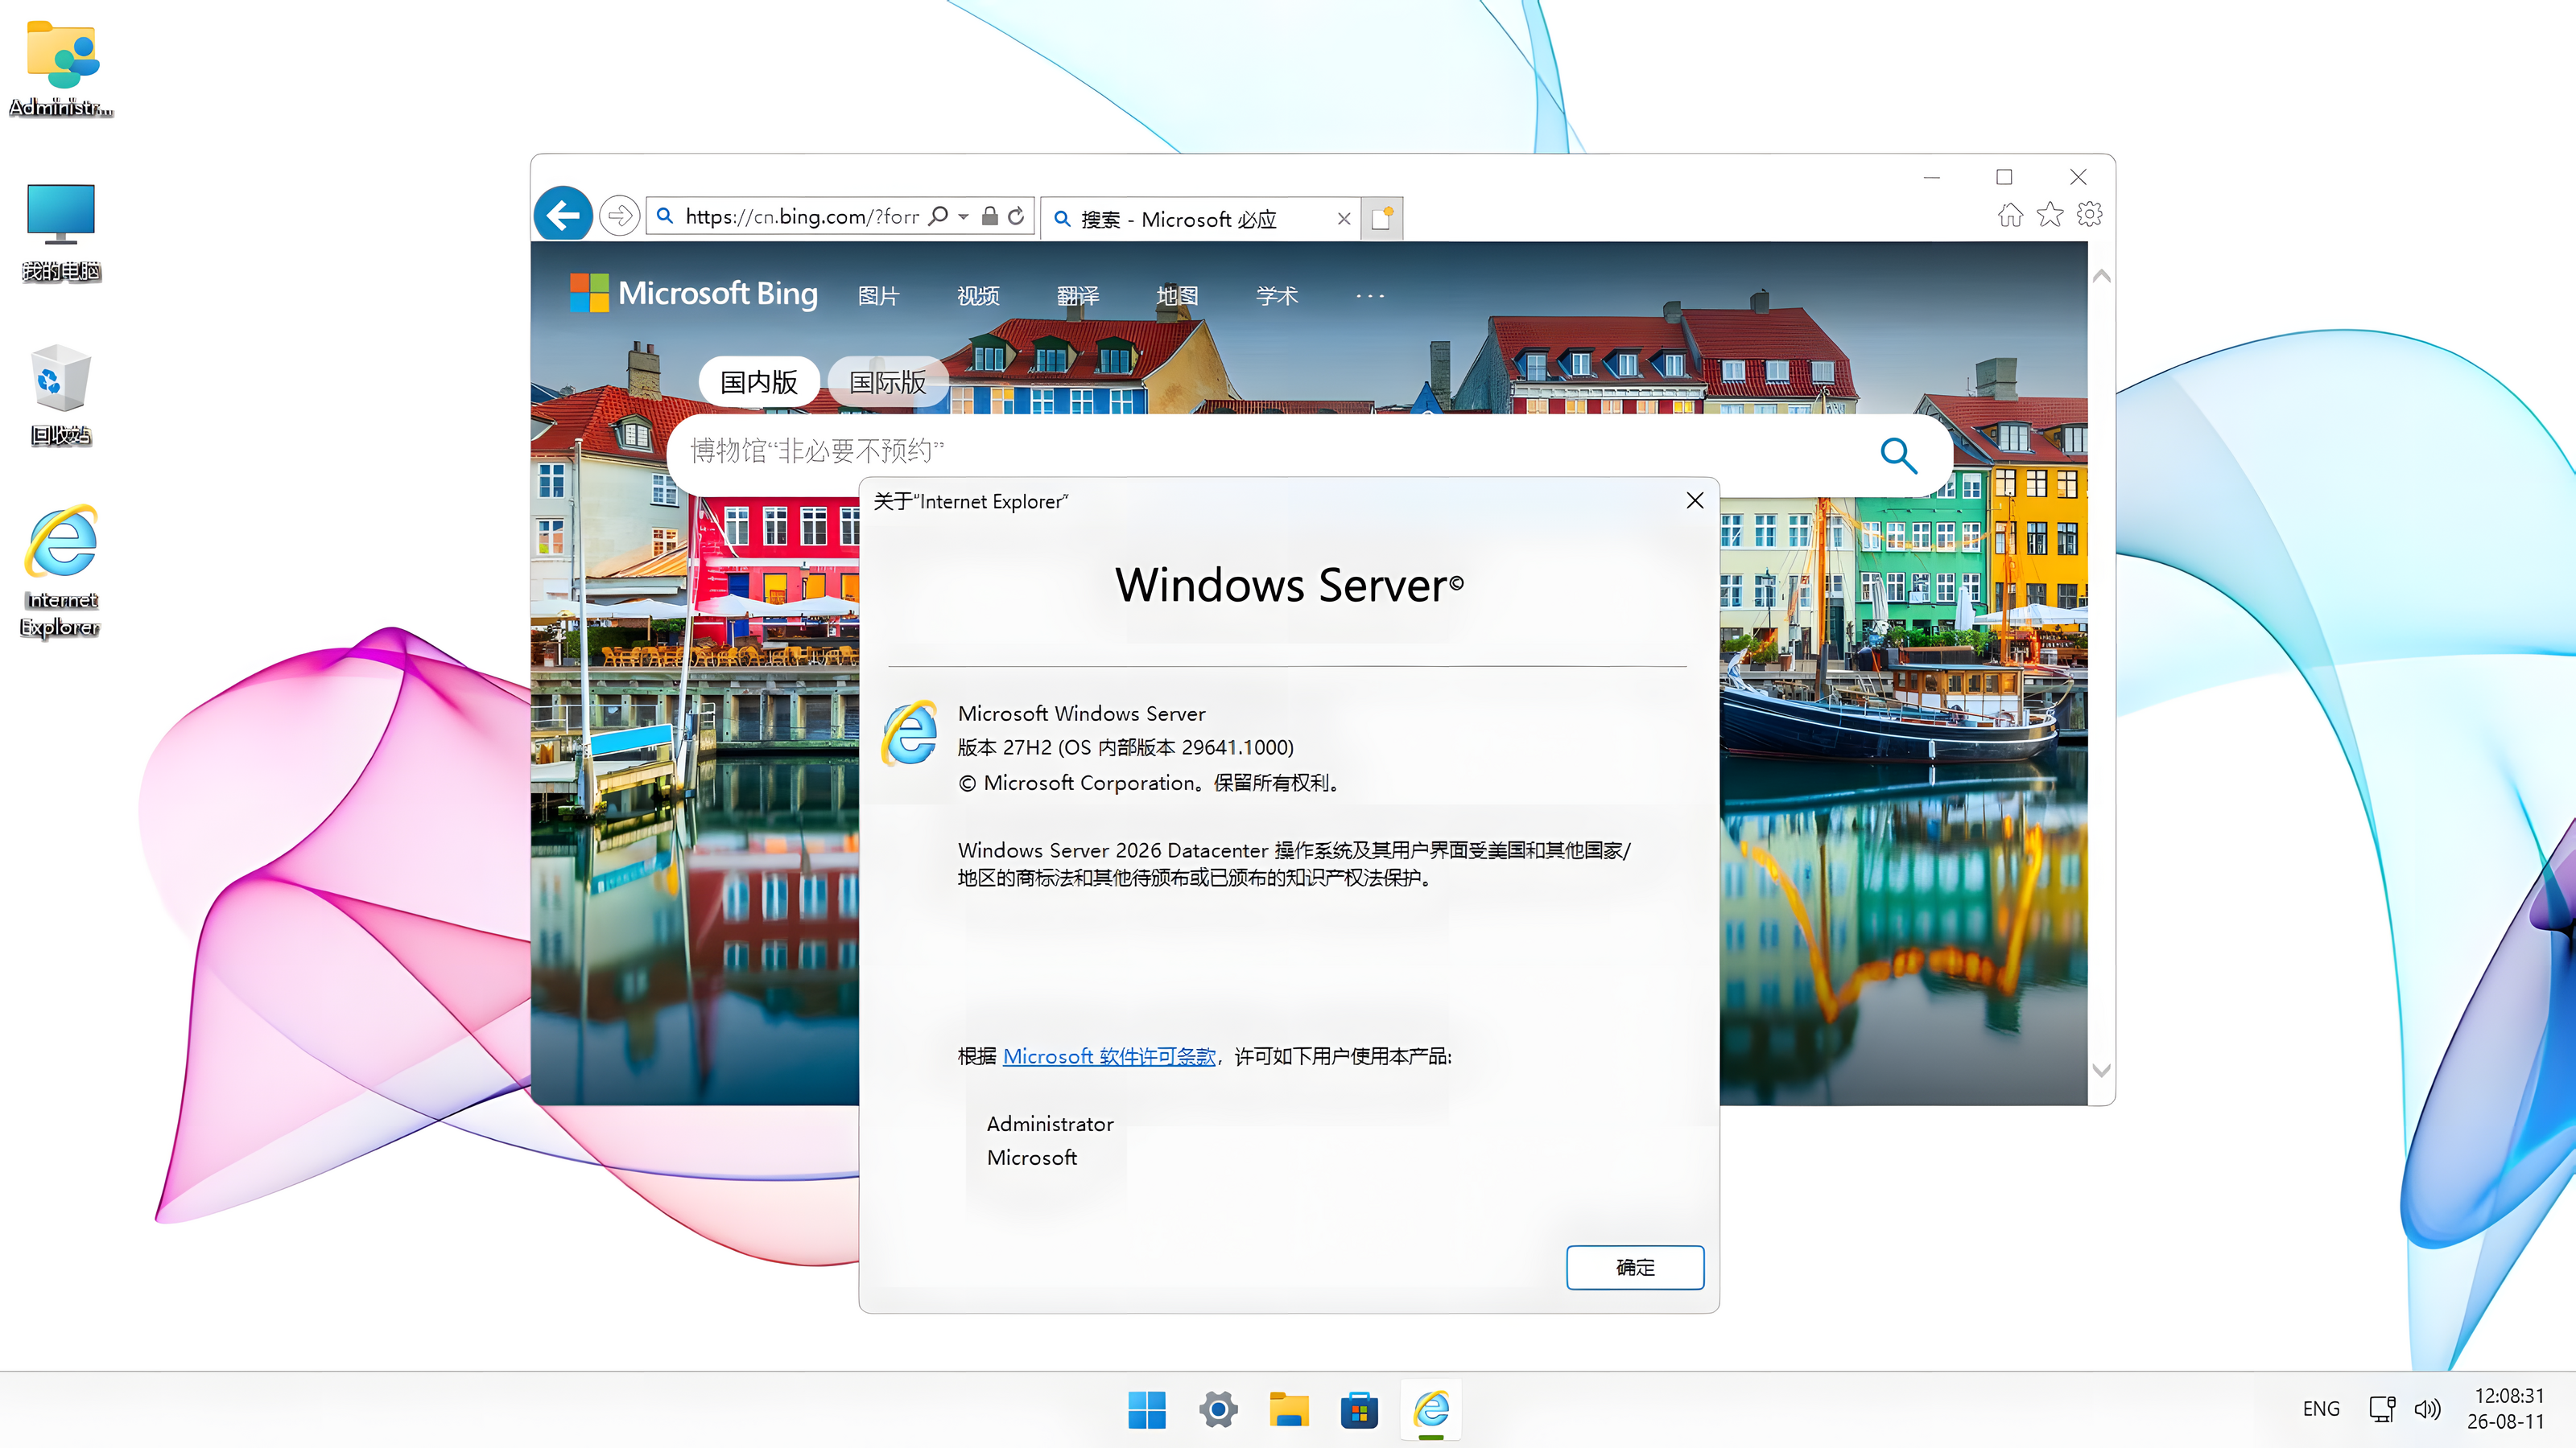
Task: Open the 学术 menu on Bing
Action: pyautogui.click(x=1277, y=296)
